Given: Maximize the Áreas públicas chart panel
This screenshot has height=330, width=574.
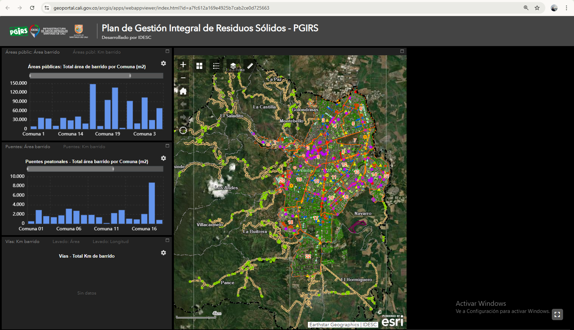Looking at the screenshot, I should (167, 51).
